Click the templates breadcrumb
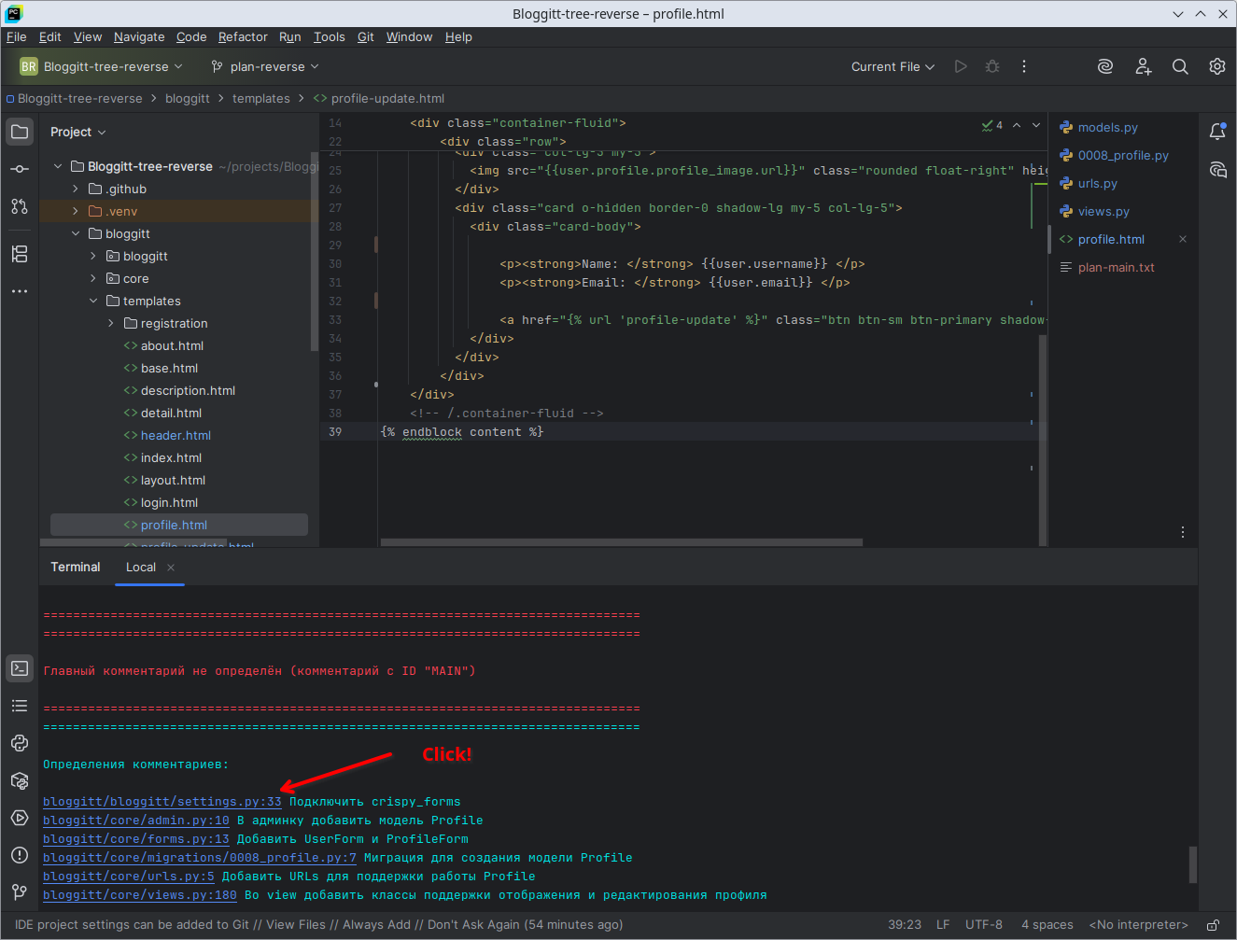The image size is (1237, 940). pos(260,98)
